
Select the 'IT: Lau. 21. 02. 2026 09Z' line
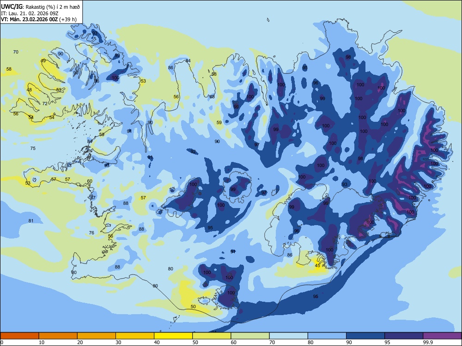[x=30, y=13]
